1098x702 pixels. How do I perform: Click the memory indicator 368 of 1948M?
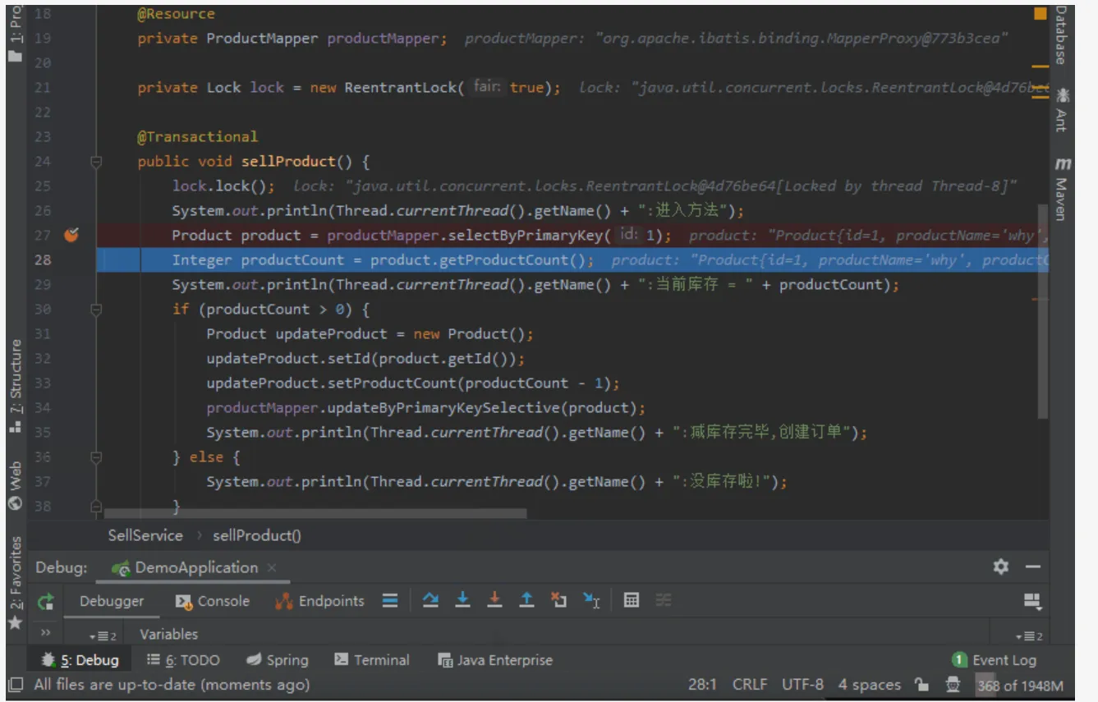(x=1020, y=685)
